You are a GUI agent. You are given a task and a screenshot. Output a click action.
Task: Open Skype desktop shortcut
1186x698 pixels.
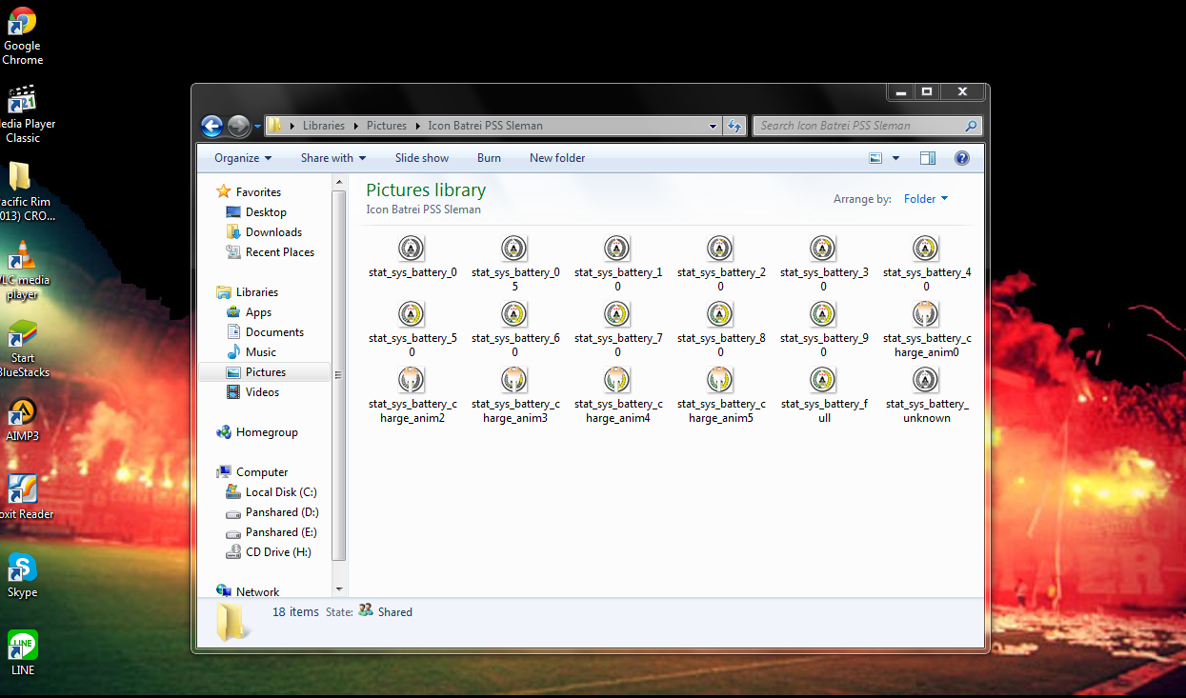coord(22,575)
